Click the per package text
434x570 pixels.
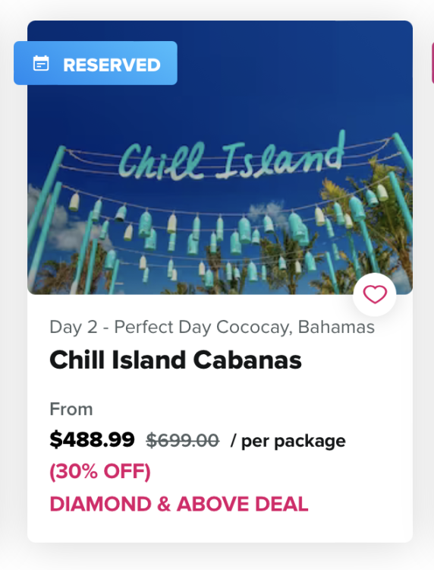(288, 442)
